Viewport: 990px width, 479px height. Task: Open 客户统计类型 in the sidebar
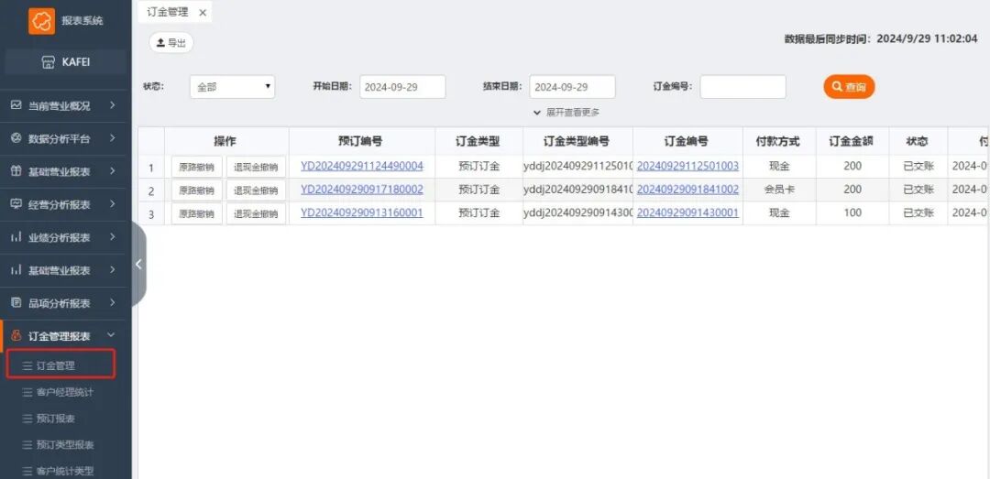click(x=65, y=471)
